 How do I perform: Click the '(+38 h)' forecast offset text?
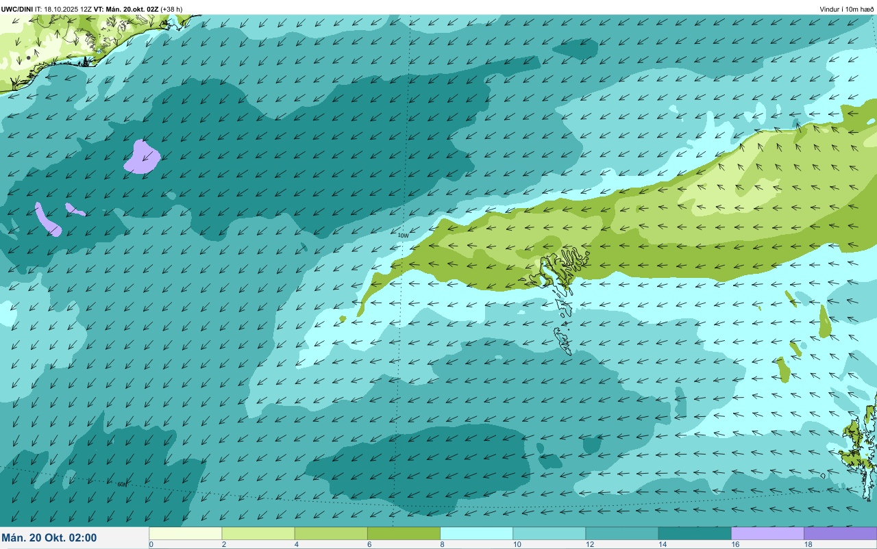pos(171,9)
